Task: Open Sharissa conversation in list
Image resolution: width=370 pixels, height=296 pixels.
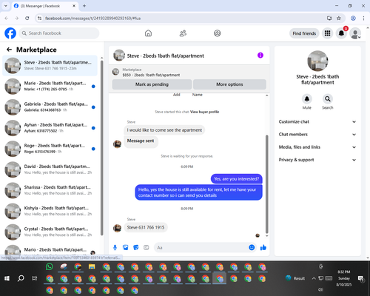Action: (x=50, y=190)
